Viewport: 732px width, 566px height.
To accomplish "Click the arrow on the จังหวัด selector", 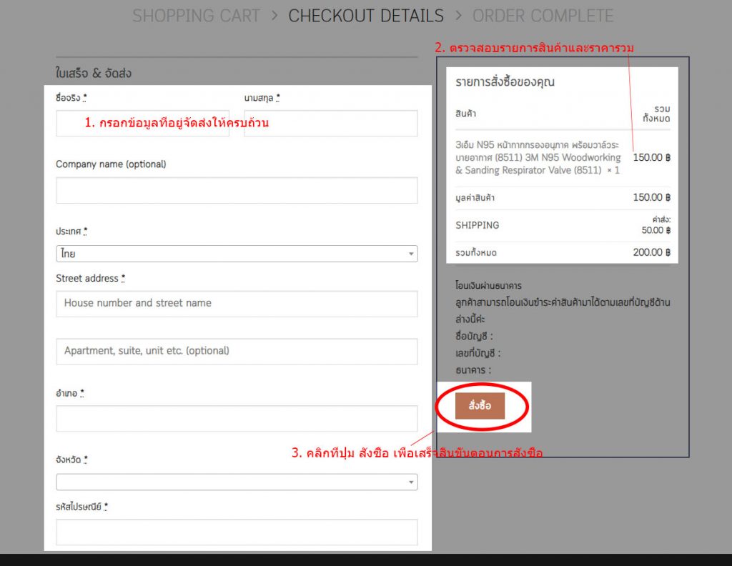I will [410, 482].
